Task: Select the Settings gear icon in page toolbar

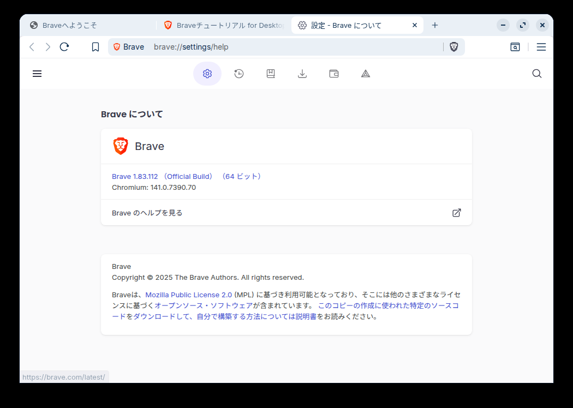Action: click(207, 74)
